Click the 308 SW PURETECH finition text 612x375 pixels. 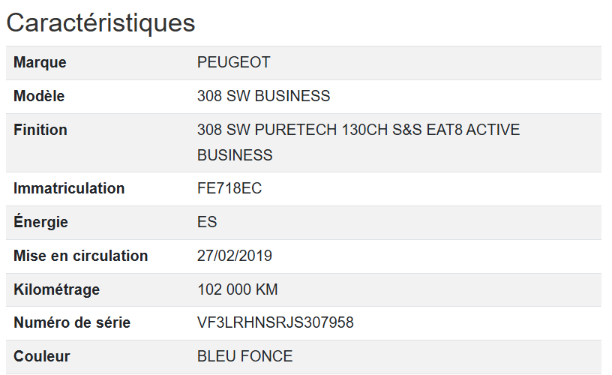(x=358, y=130)
